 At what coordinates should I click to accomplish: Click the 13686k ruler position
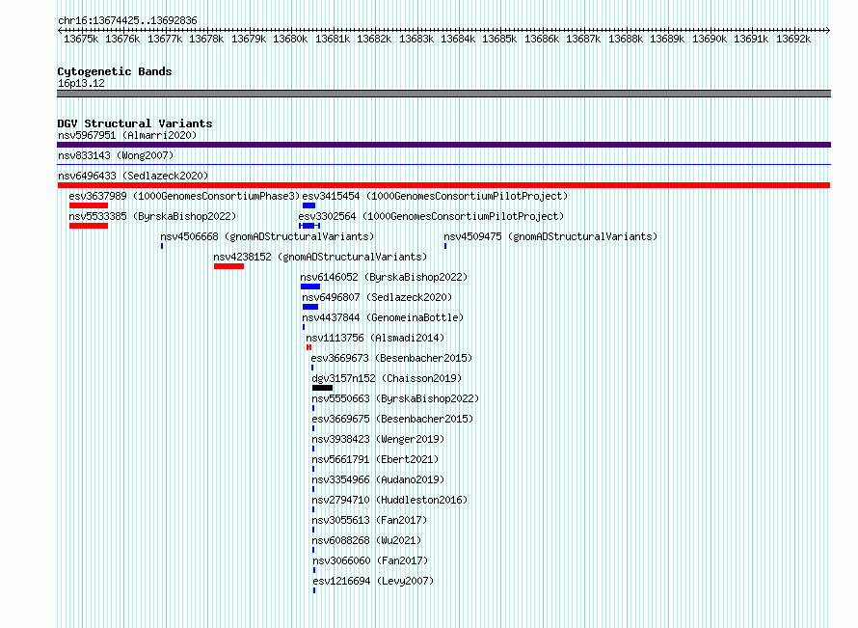[x=542, y=39]
